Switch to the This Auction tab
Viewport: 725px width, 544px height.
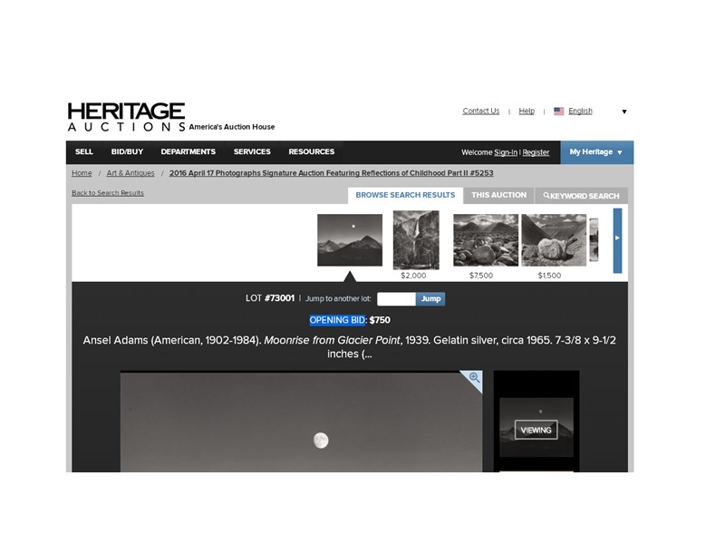coord(499,195)
